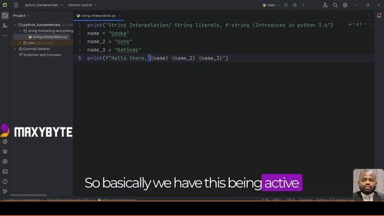This screenshot has width=384, height=216.
Task: Switch to the string-interpolation.py editor tab
Action: [x=98, y=16]
